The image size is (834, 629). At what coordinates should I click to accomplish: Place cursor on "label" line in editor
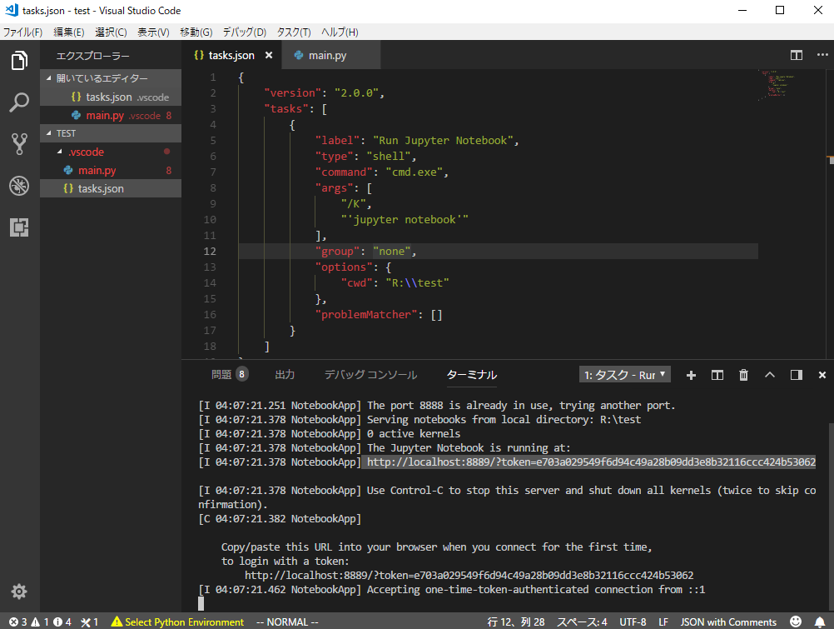416,141
